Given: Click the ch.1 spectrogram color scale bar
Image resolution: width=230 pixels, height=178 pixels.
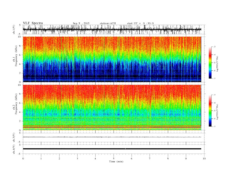Looking at the screenshot, I should [210, 63].
